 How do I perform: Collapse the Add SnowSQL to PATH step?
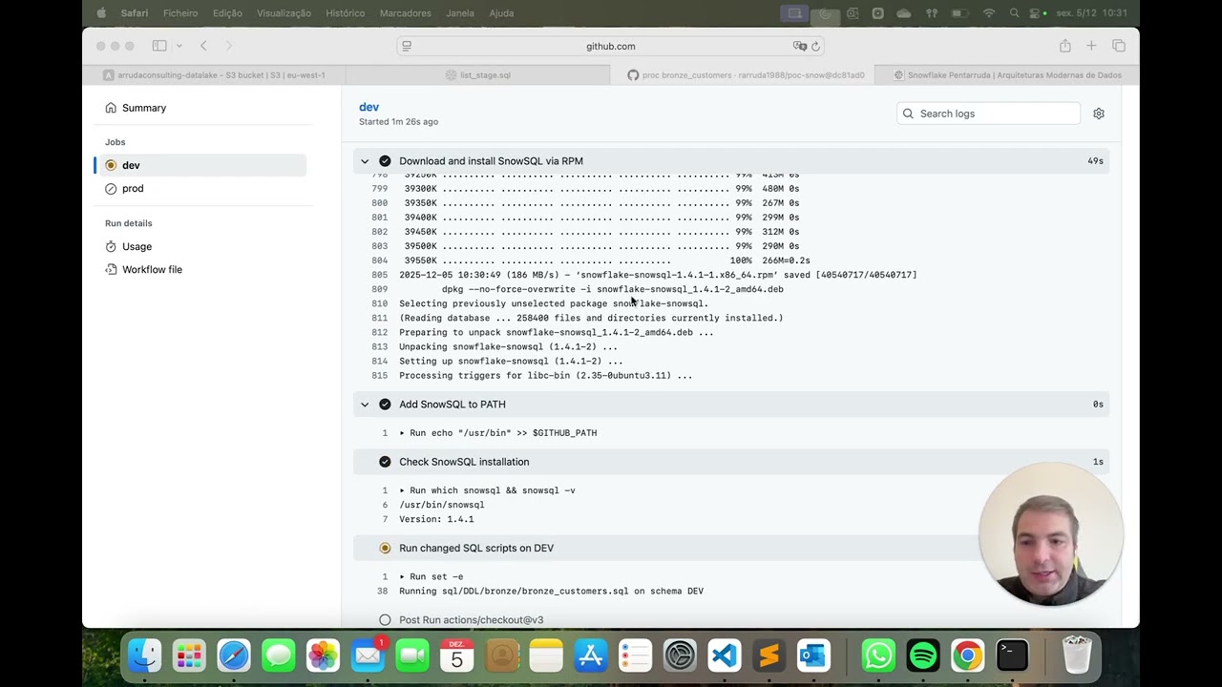point(731,405)
